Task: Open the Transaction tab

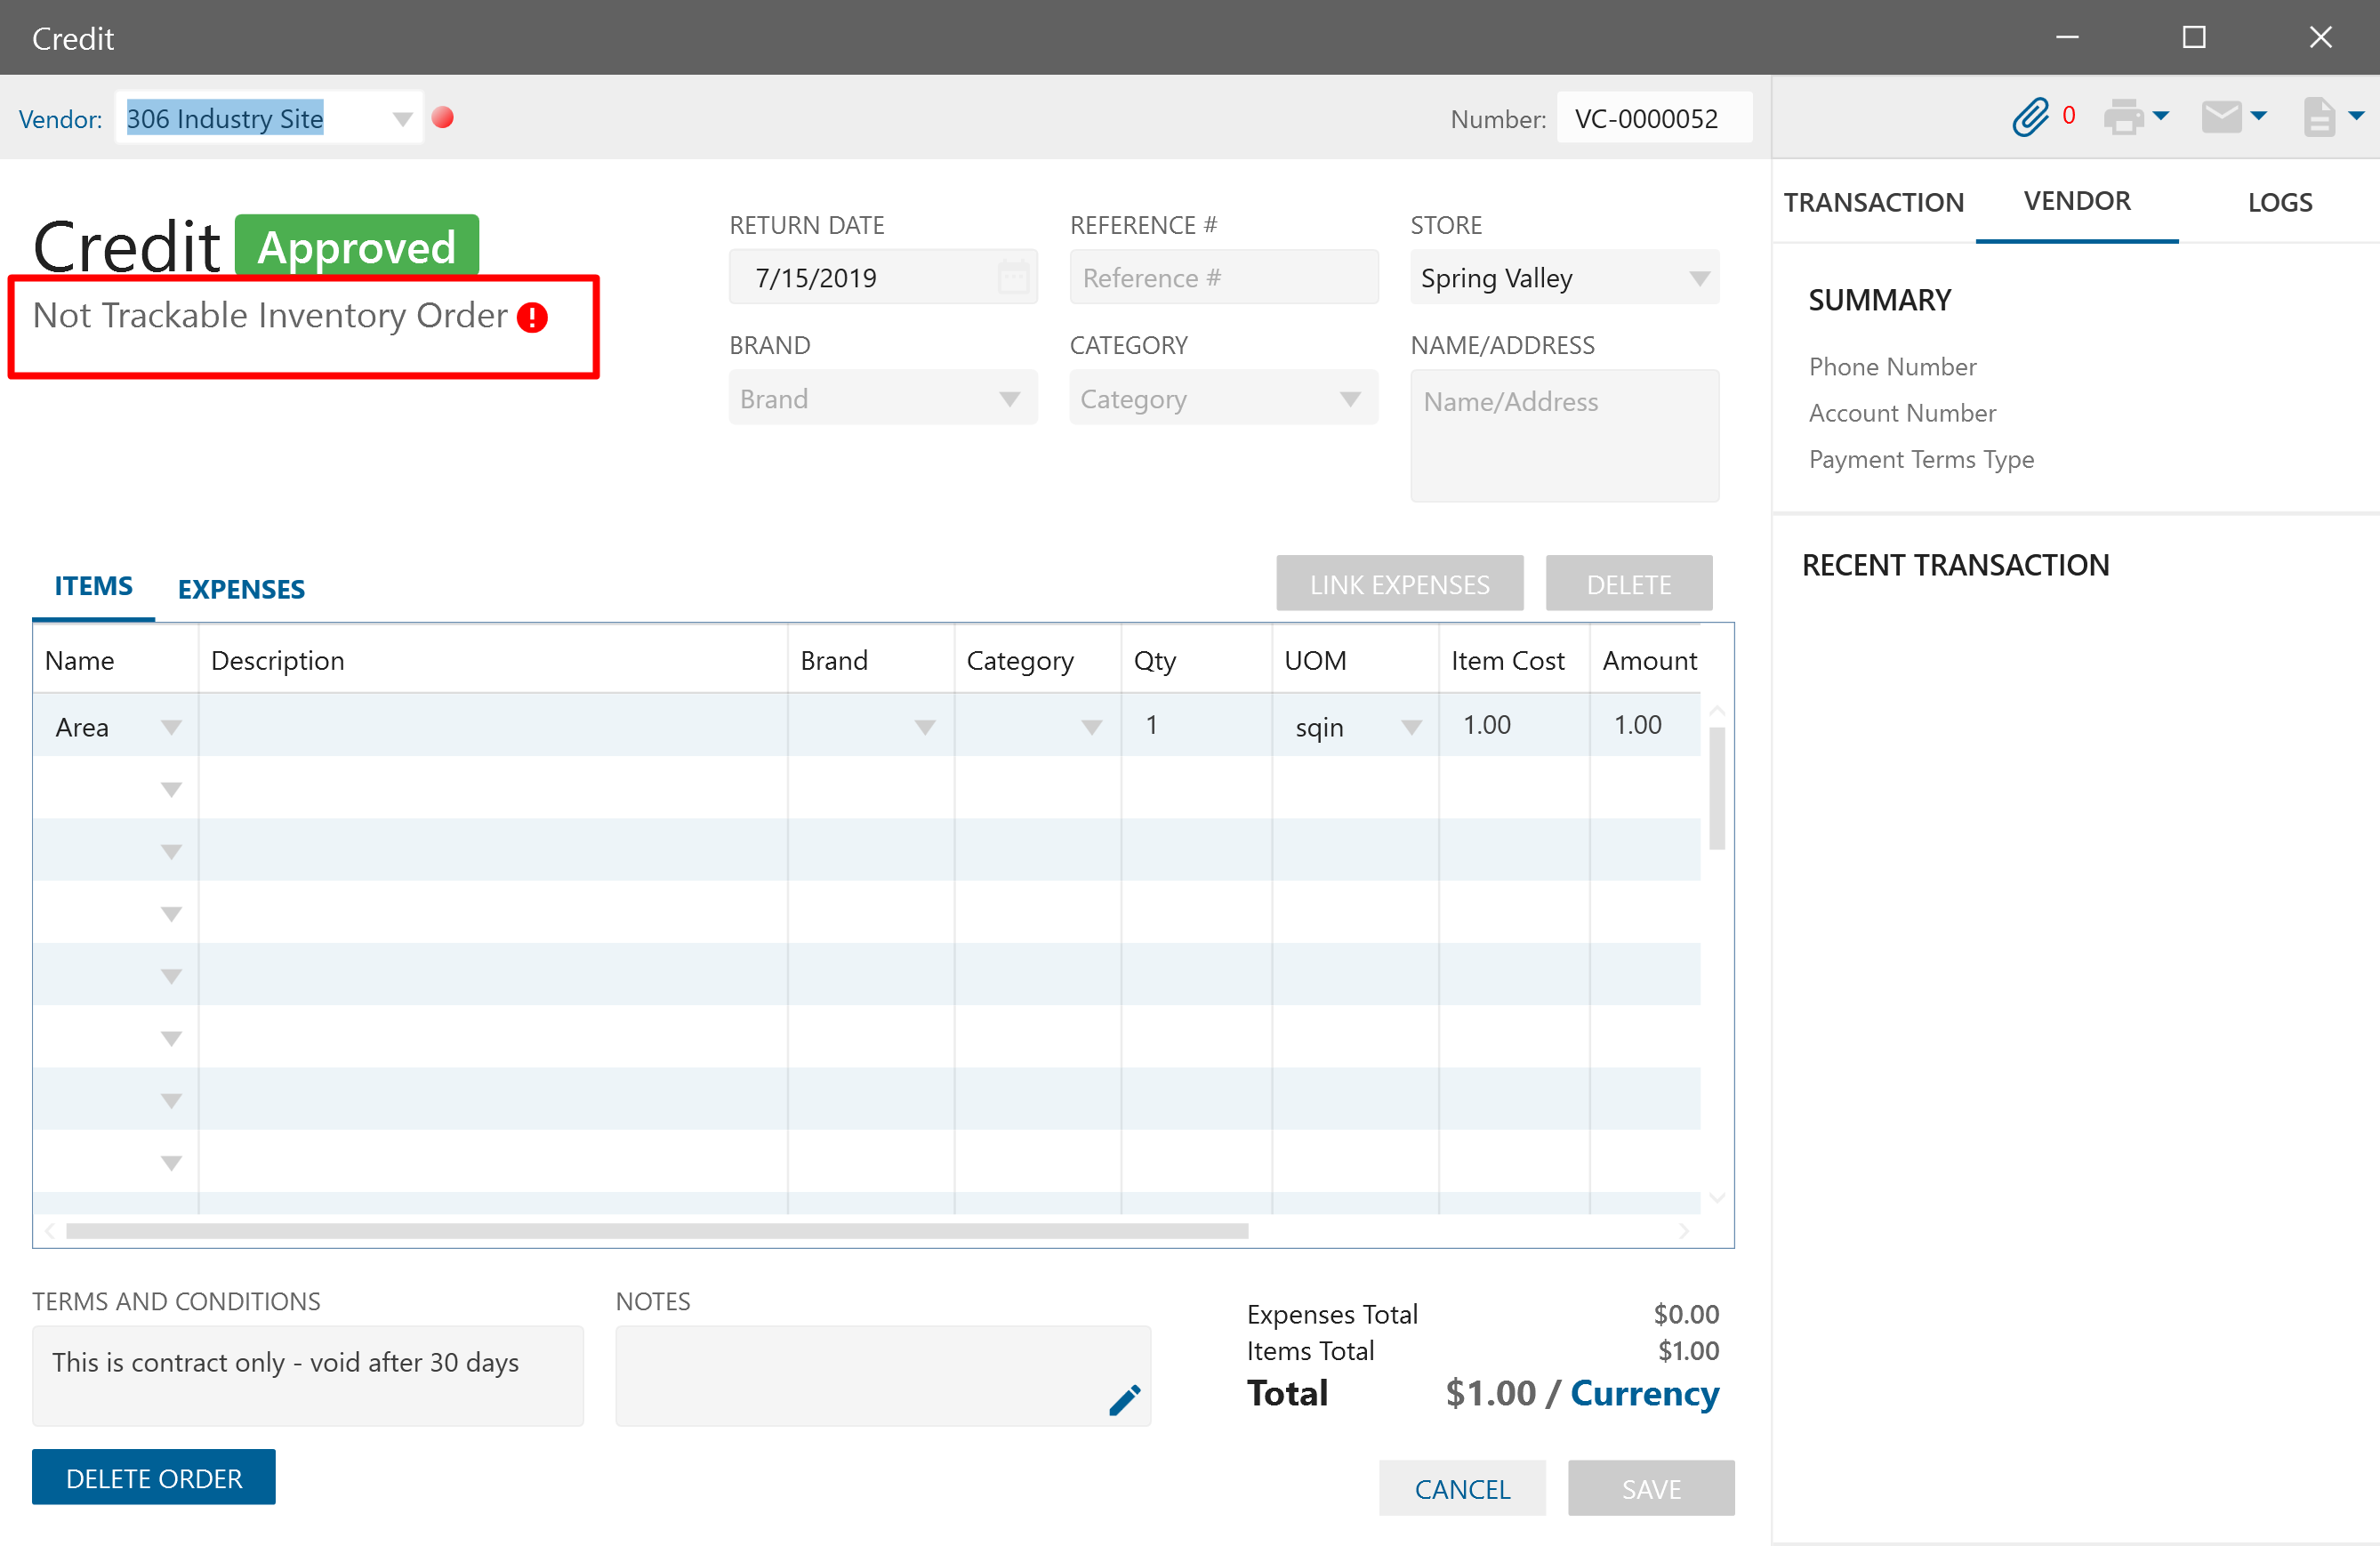Action: [1873, 202]
